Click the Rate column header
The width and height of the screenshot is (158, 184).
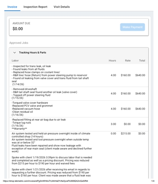pyautogui.click(x=128, y=60)
